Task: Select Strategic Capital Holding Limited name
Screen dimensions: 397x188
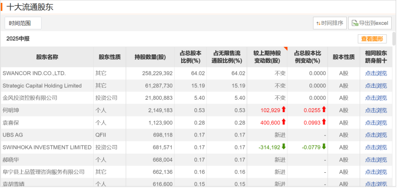Action: pos(42,86)
